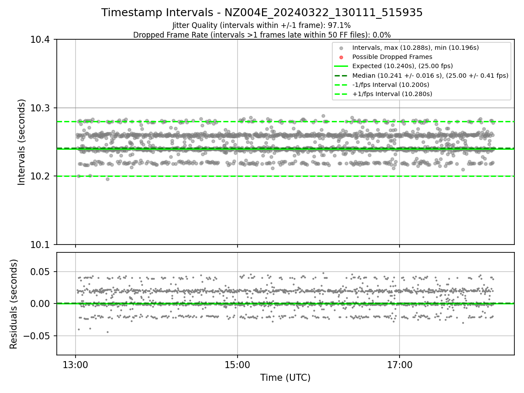Image resolution: width=524 pixels, height=393 pixels.
Task: Click legend entry '-1/fps Interval (10.200s)'
Action: point(390,85)
